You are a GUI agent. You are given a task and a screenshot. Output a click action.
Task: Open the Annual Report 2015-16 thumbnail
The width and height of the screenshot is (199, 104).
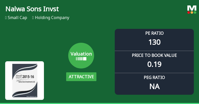click(25, 81)
